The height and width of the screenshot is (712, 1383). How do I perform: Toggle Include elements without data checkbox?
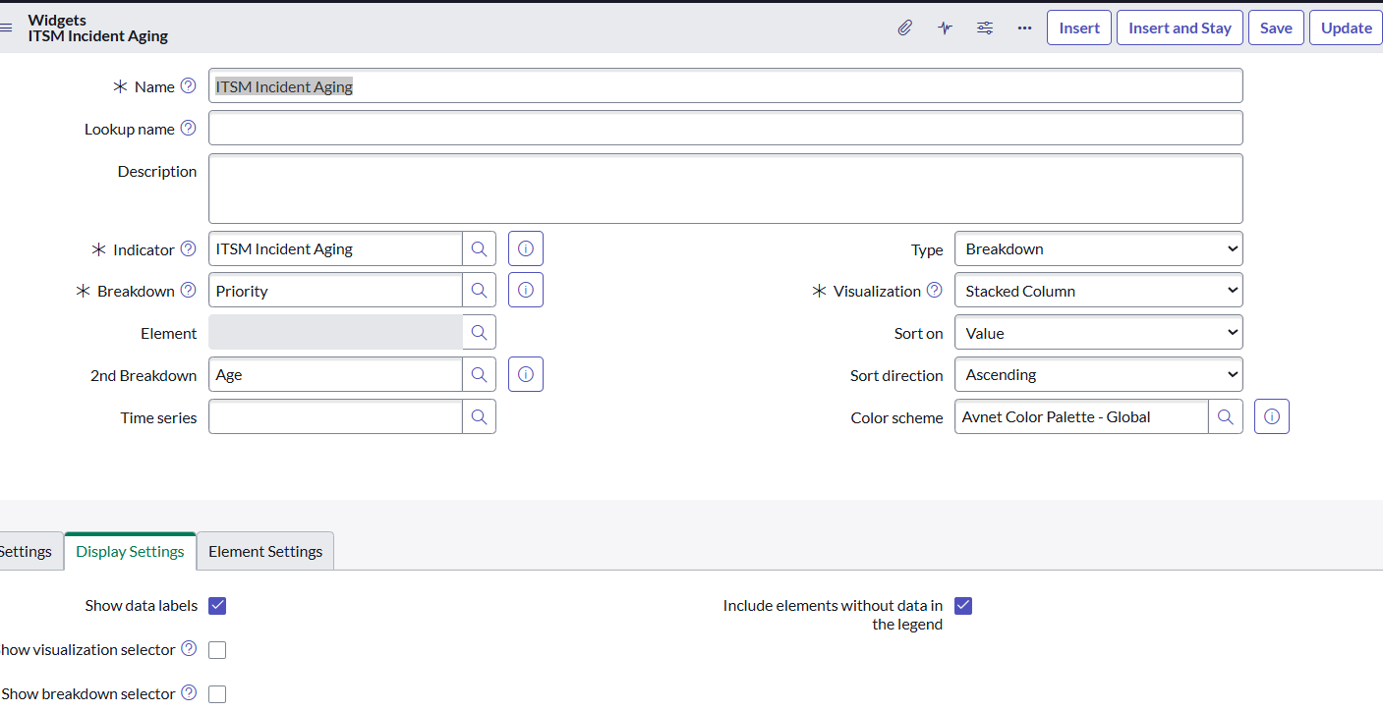963,606
